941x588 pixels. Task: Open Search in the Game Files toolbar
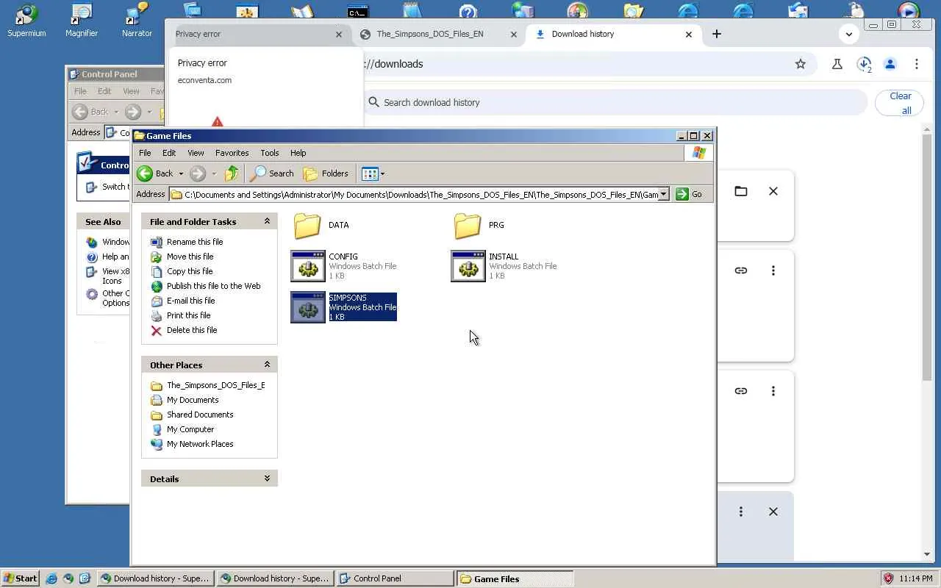272,173
